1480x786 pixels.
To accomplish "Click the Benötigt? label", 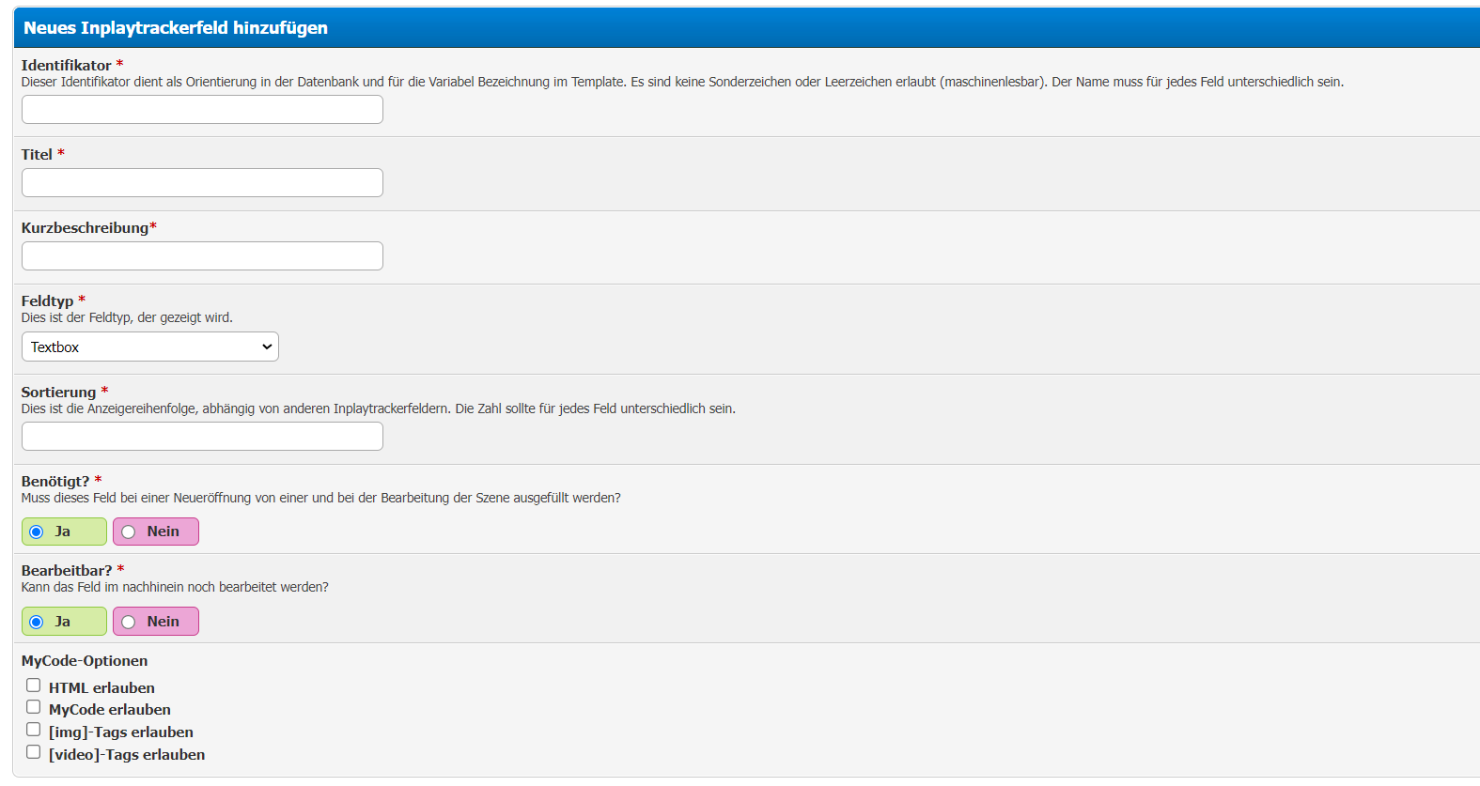I will tap(55, 481).
